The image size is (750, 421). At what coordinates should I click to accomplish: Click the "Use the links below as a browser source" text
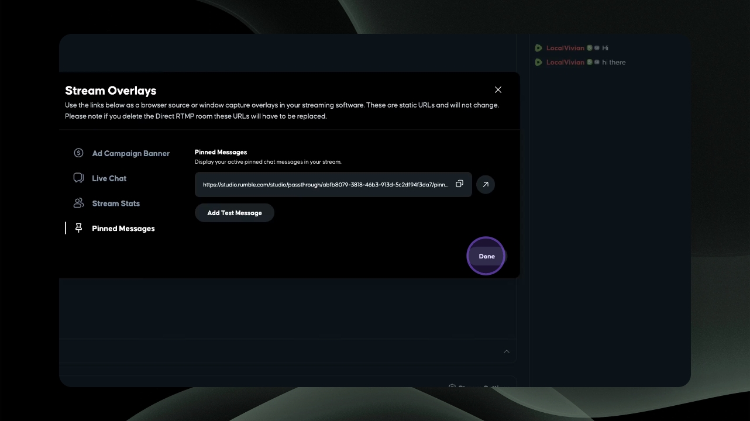click(x=282, y=105)
